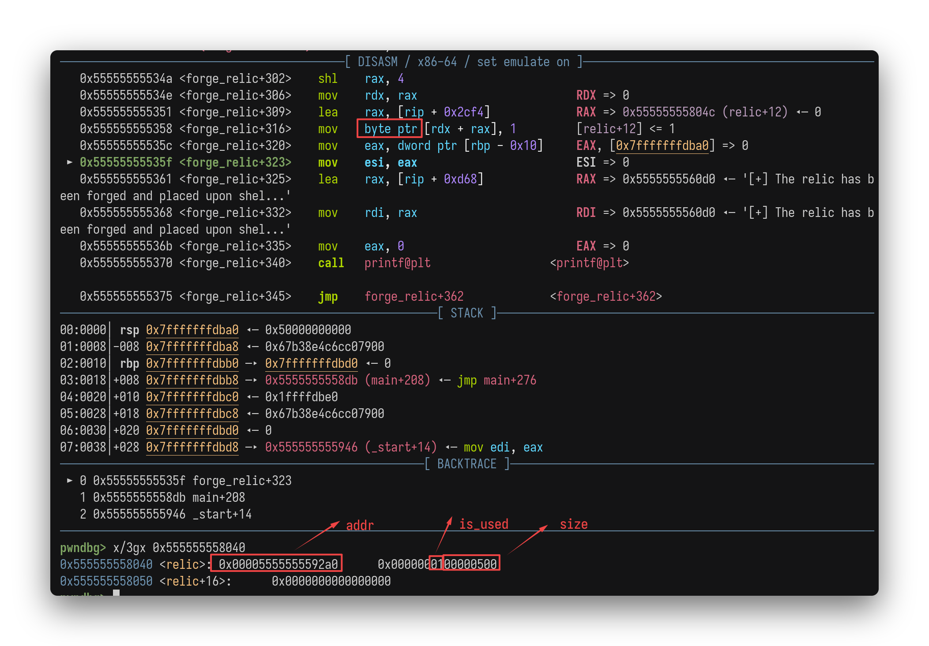Select backtrace frame 1 main+208
Viewport: 929px width, 646px height.
point(162,497)
